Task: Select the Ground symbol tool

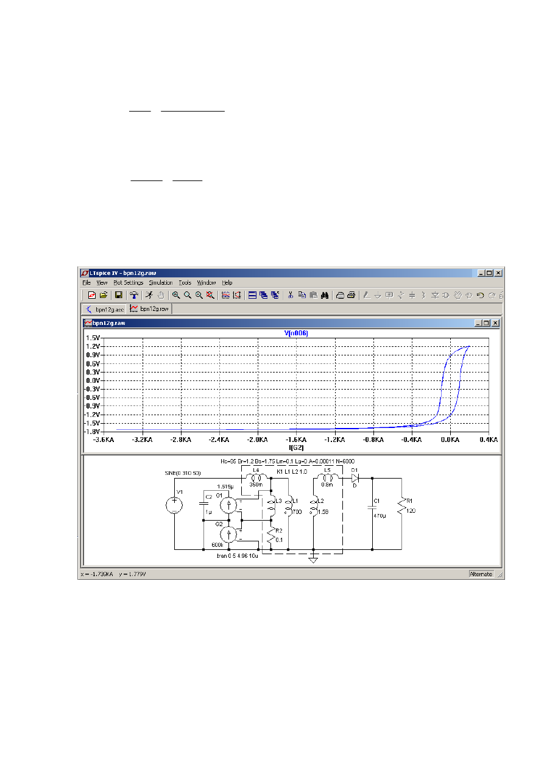Action: coord(378,295)
